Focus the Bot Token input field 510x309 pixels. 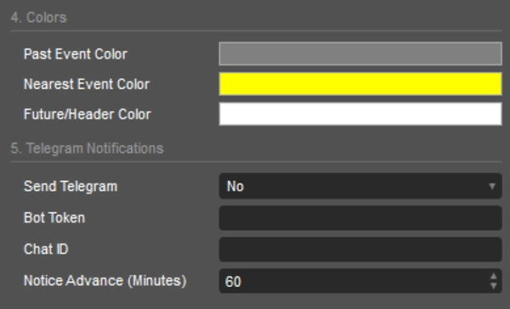click(x=360, y=217)
